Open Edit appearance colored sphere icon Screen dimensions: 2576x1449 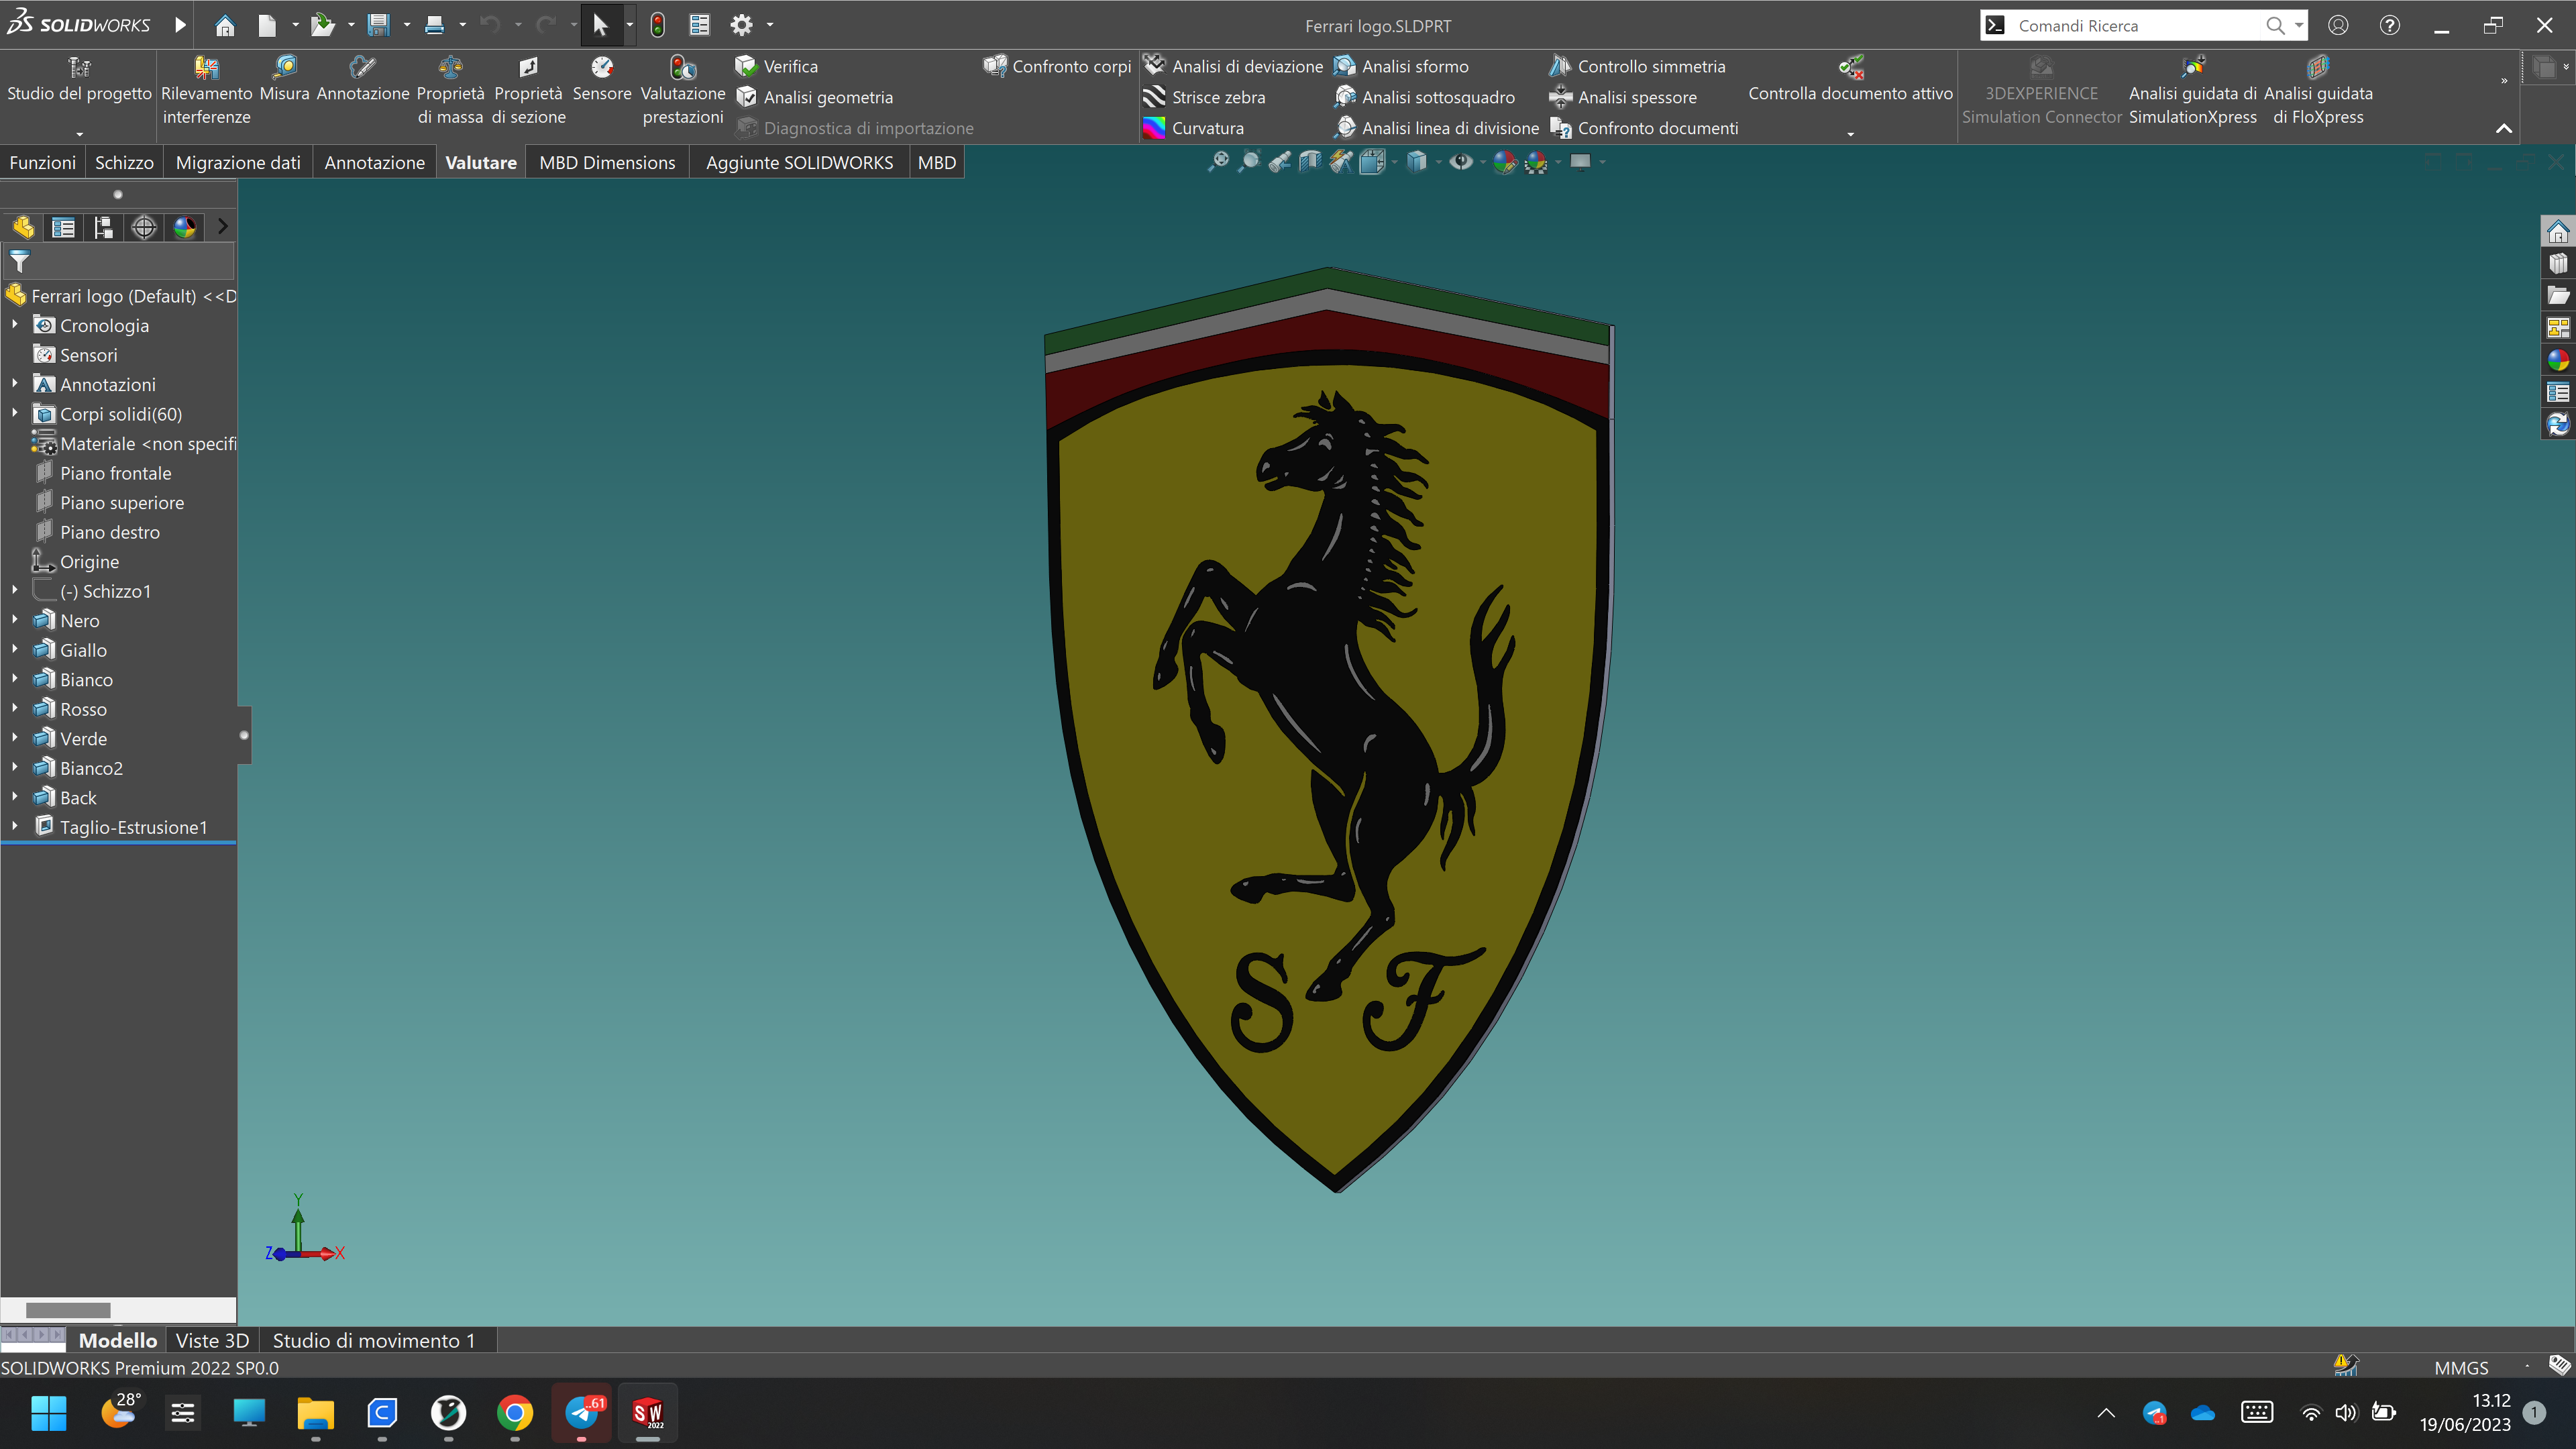coord(1506,161)
